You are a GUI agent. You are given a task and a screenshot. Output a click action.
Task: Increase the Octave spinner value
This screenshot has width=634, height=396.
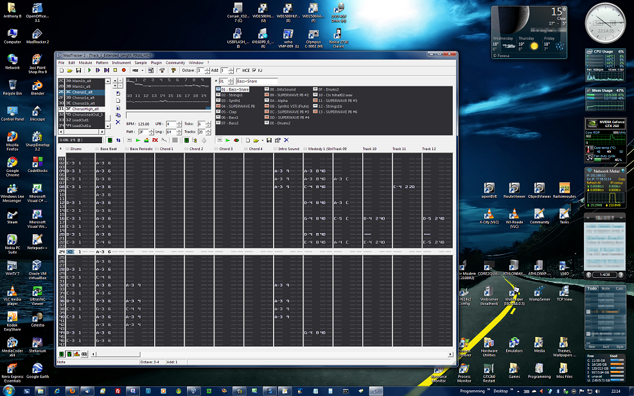coord(207,68)
